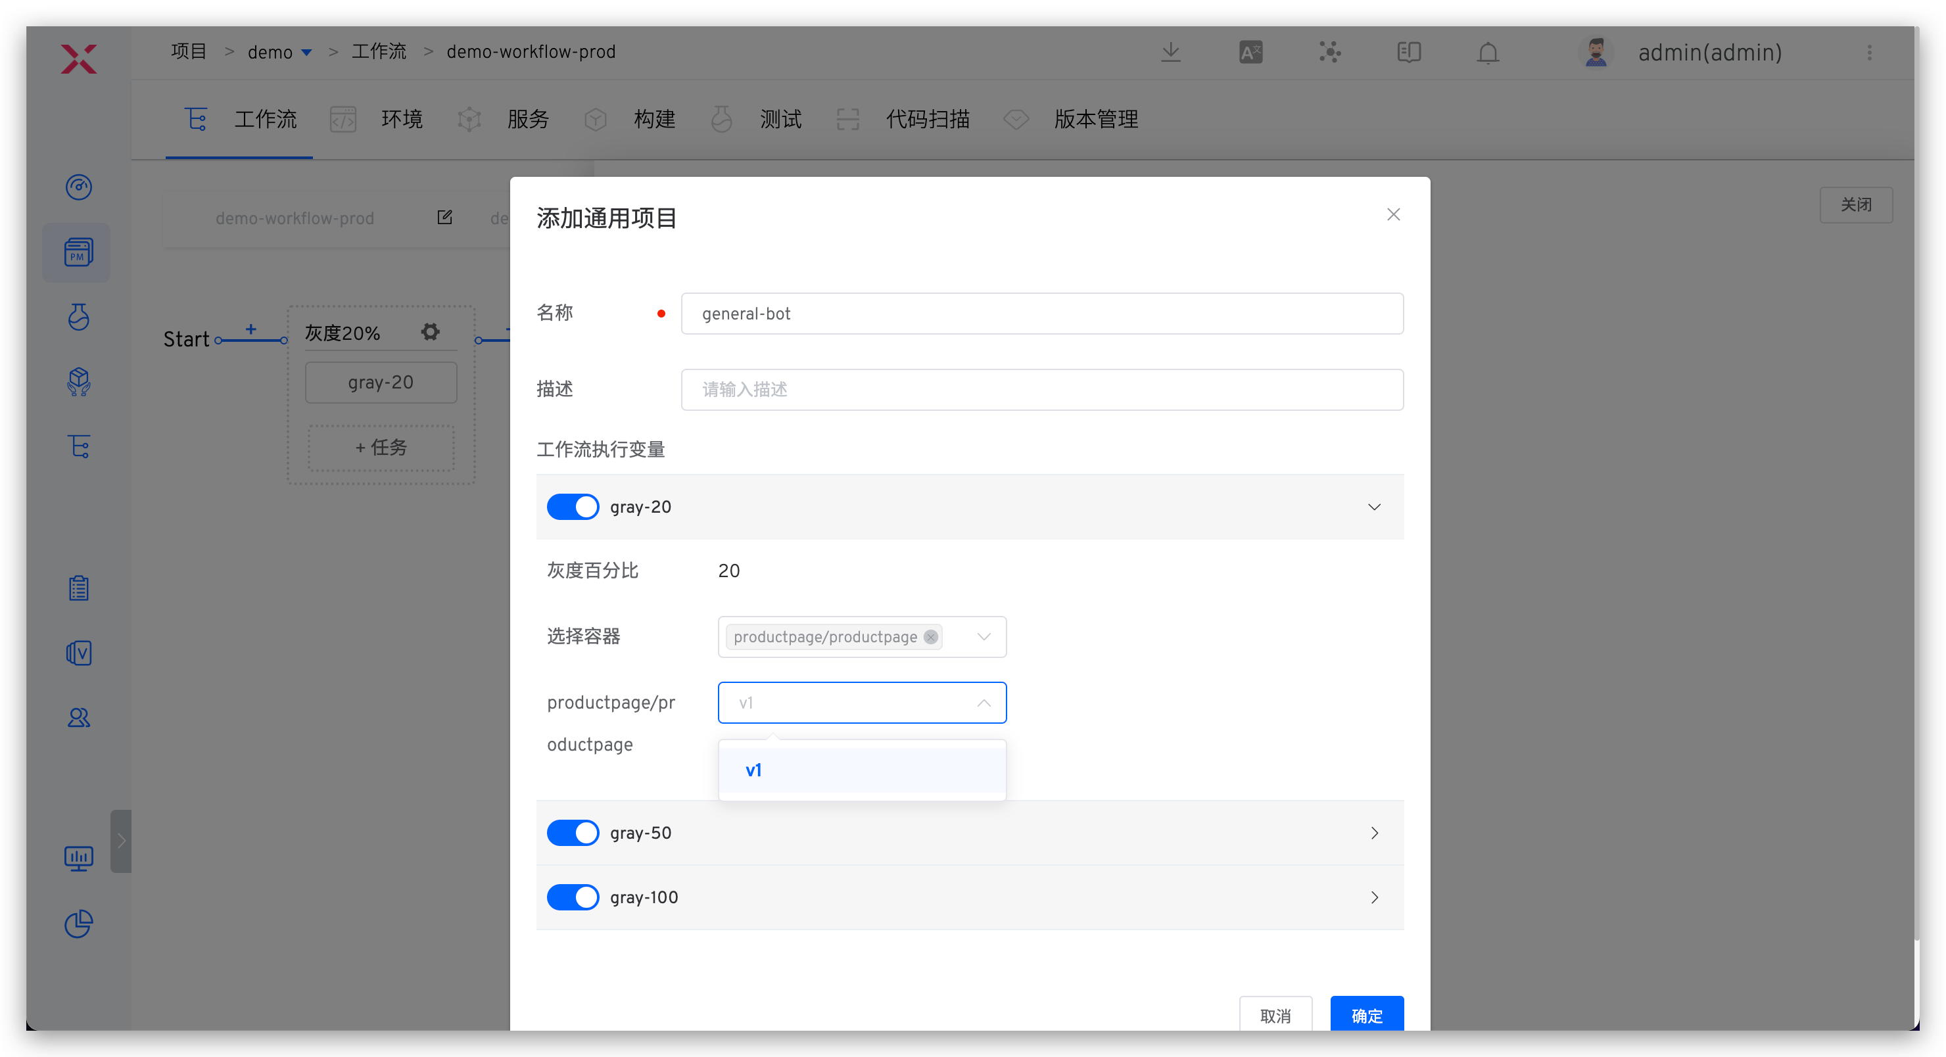
Task: Remove productpage/productpage tag from container selector
Action: pyautogui.click(x=931, y=637)
